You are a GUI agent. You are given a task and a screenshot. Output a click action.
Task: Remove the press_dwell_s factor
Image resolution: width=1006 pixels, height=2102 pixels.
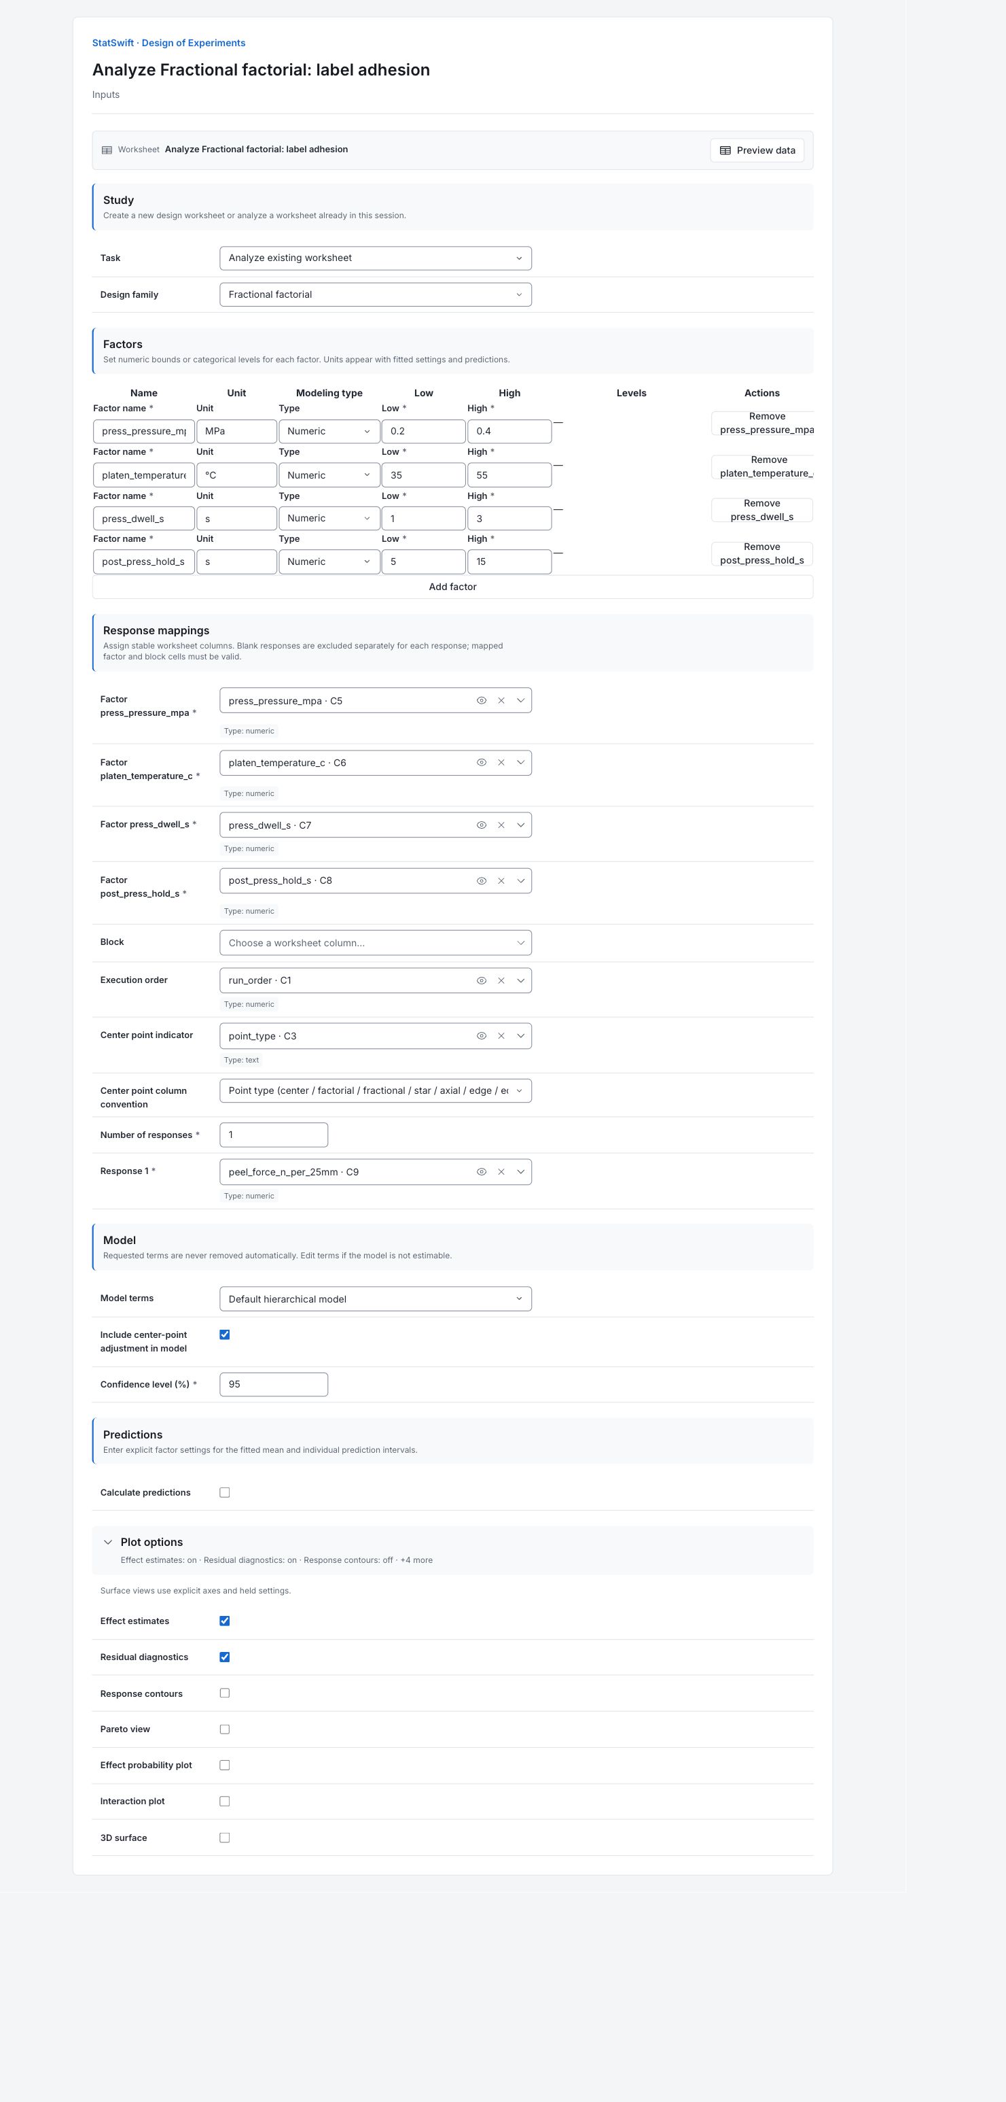click(x=761, y=510)
